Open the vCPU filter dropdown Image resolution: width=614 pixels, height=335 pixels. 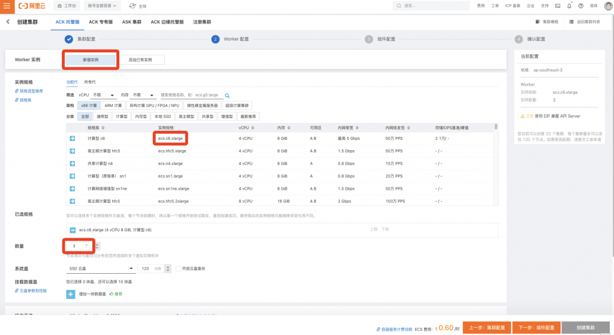pos(103,95)
